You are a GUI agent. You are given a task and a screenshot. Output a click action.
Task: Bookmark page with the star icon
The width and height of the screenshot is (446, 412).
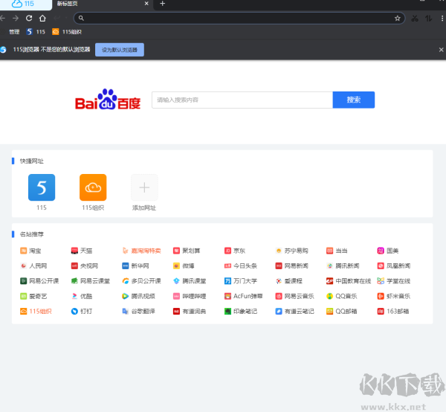398,18
